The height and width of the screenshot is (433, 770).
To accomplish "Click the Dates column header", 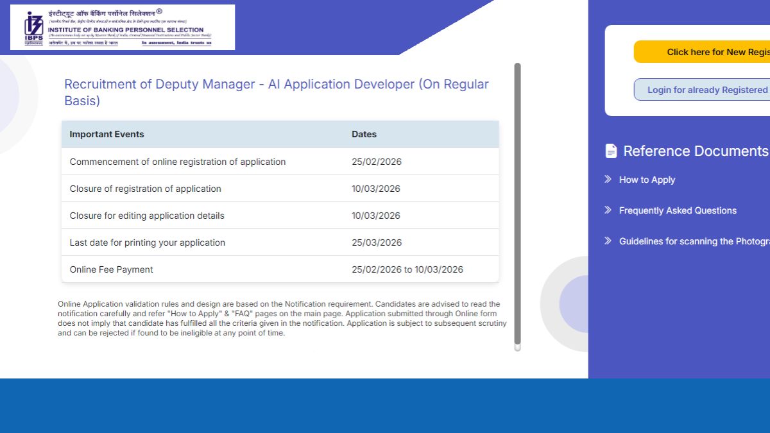I will tap(364, 134).
